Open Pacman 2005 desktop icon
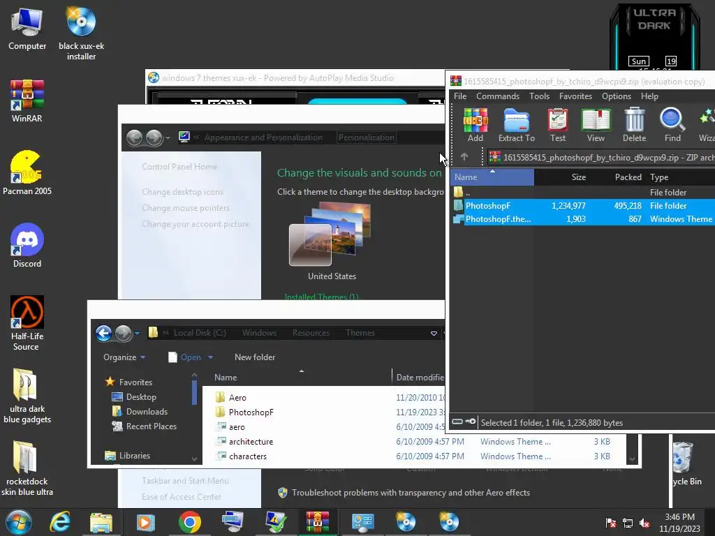This screenshot has height=536, width=715. pyautogui.click(x=27, y=173)
